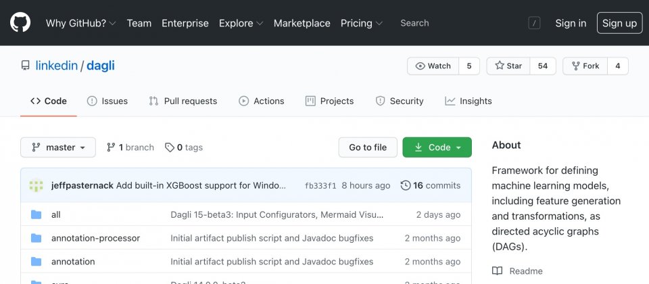Click the folder icon for annotation row
This screenshot has height=284, width=649.
[x=37, y=262]
